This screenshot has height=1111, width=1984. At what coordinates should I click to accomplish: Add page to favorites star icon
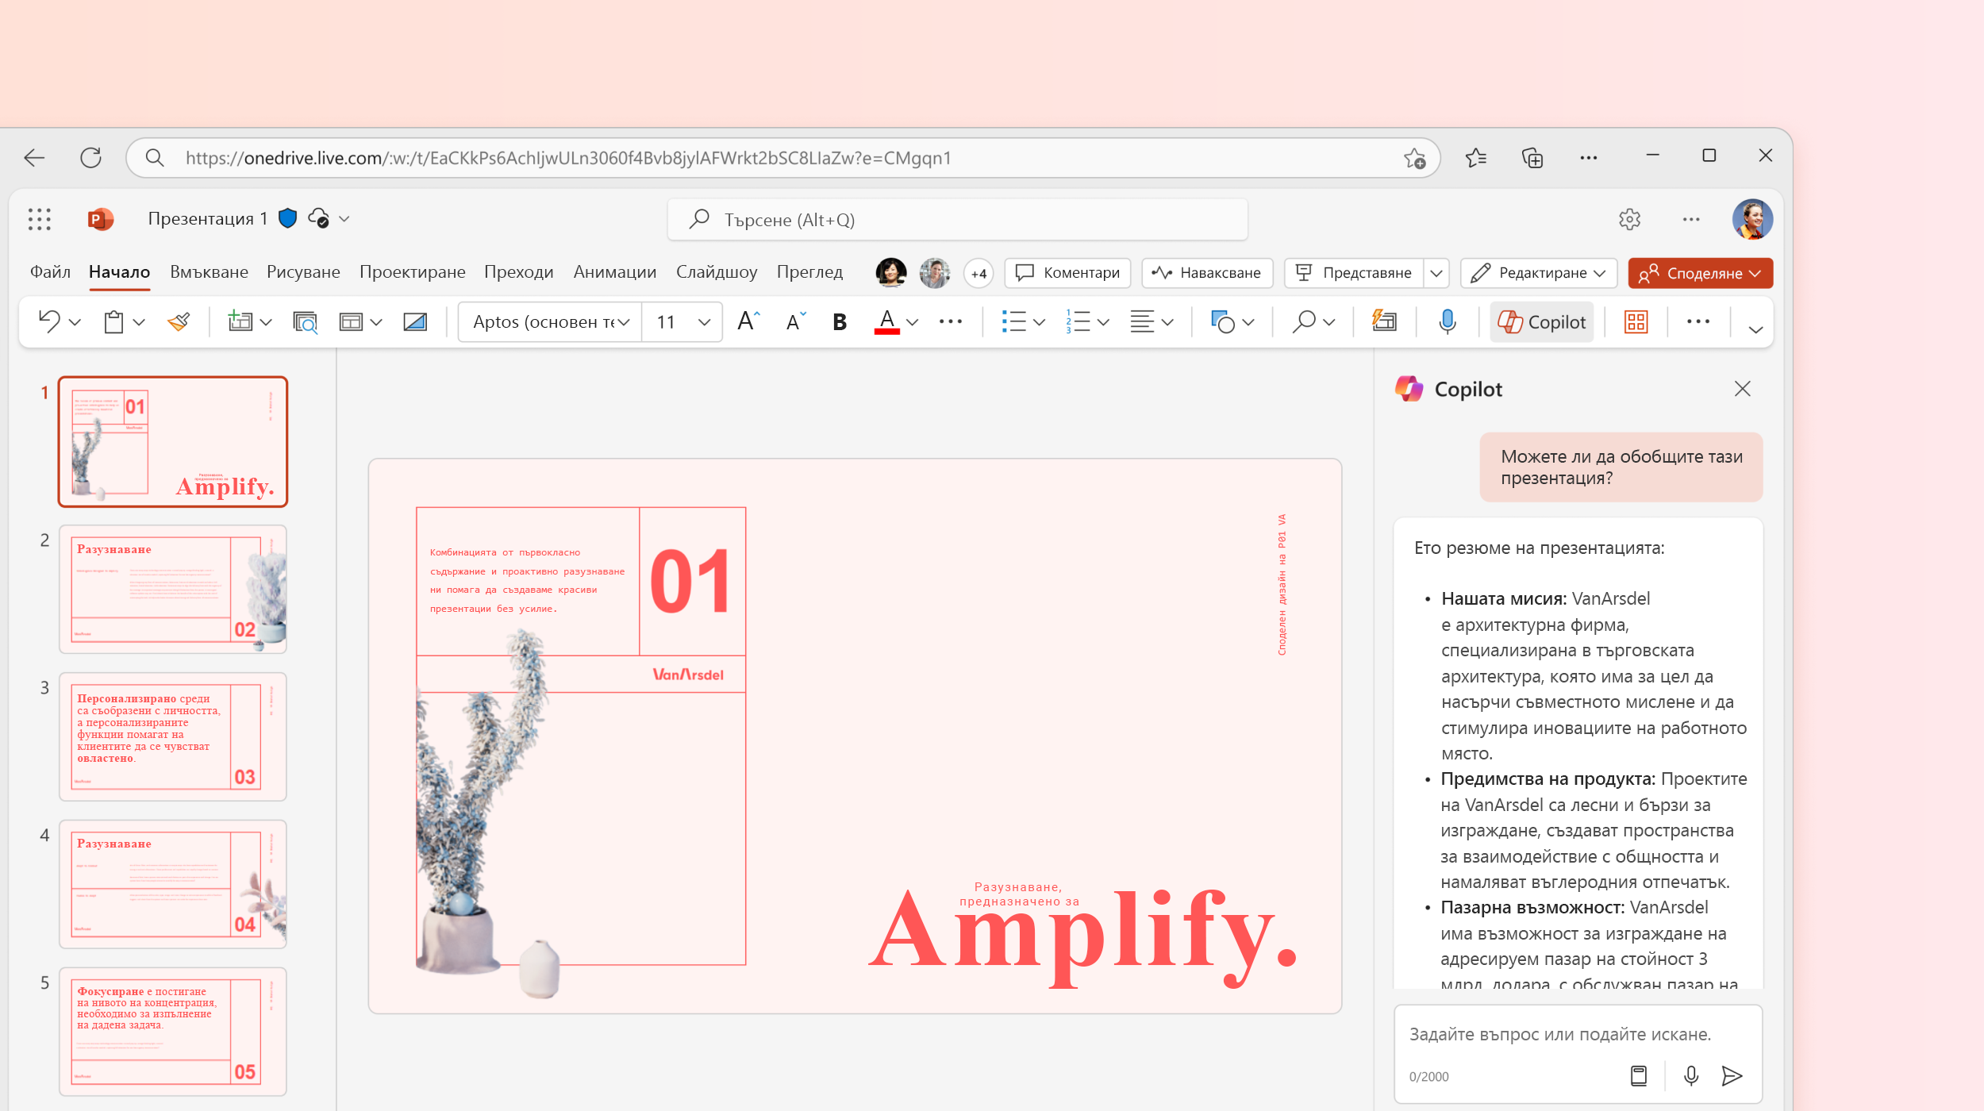1414,158
